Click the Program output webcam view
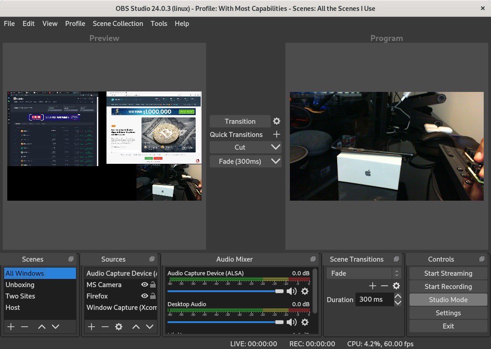 click(x=387, y=146)
